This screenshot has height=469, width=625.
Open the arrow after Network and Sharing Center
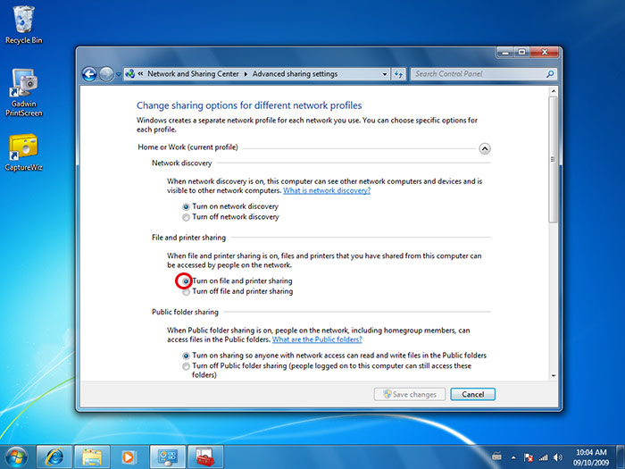[246, 74]
